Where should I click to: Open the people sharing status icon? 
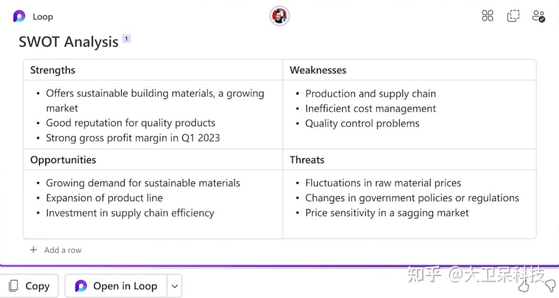point(539,16)
